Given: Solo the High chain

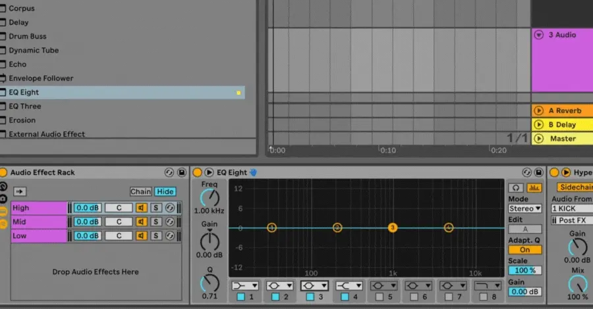Looking at the screenshot, I should point(155,208).
